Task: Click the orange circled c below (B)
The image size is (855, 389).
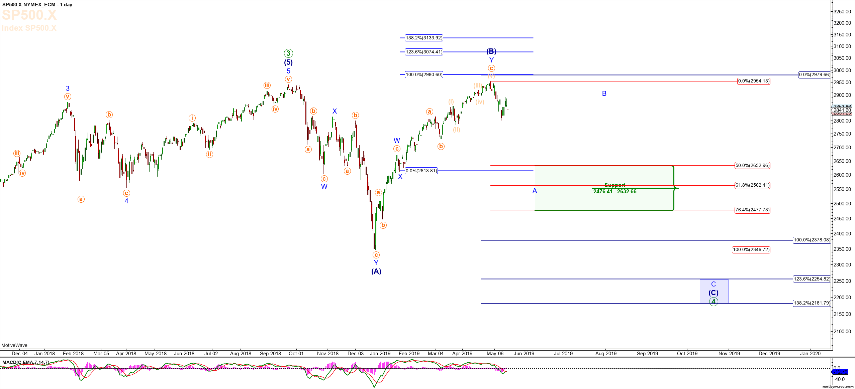Action: click(x=491, y=68)
